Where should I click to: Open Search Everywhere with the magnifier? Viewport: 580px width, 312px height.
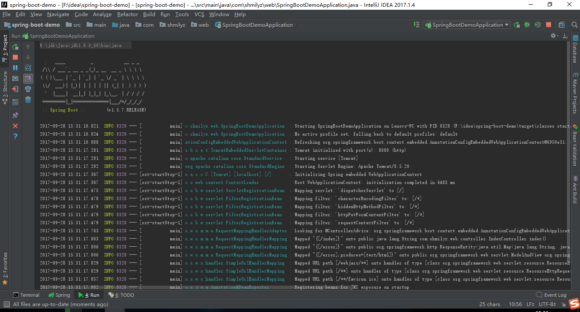[x=574, y=25]
